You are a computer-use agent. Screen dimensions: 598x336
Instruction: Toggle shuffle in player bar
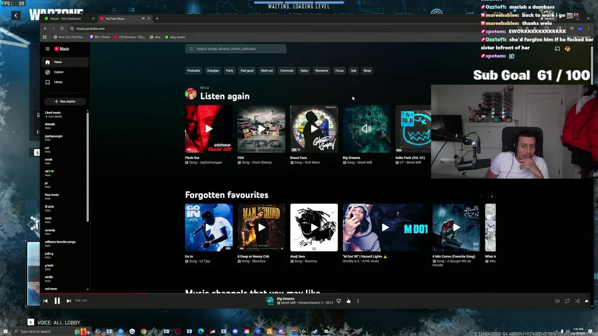point(577,301)
